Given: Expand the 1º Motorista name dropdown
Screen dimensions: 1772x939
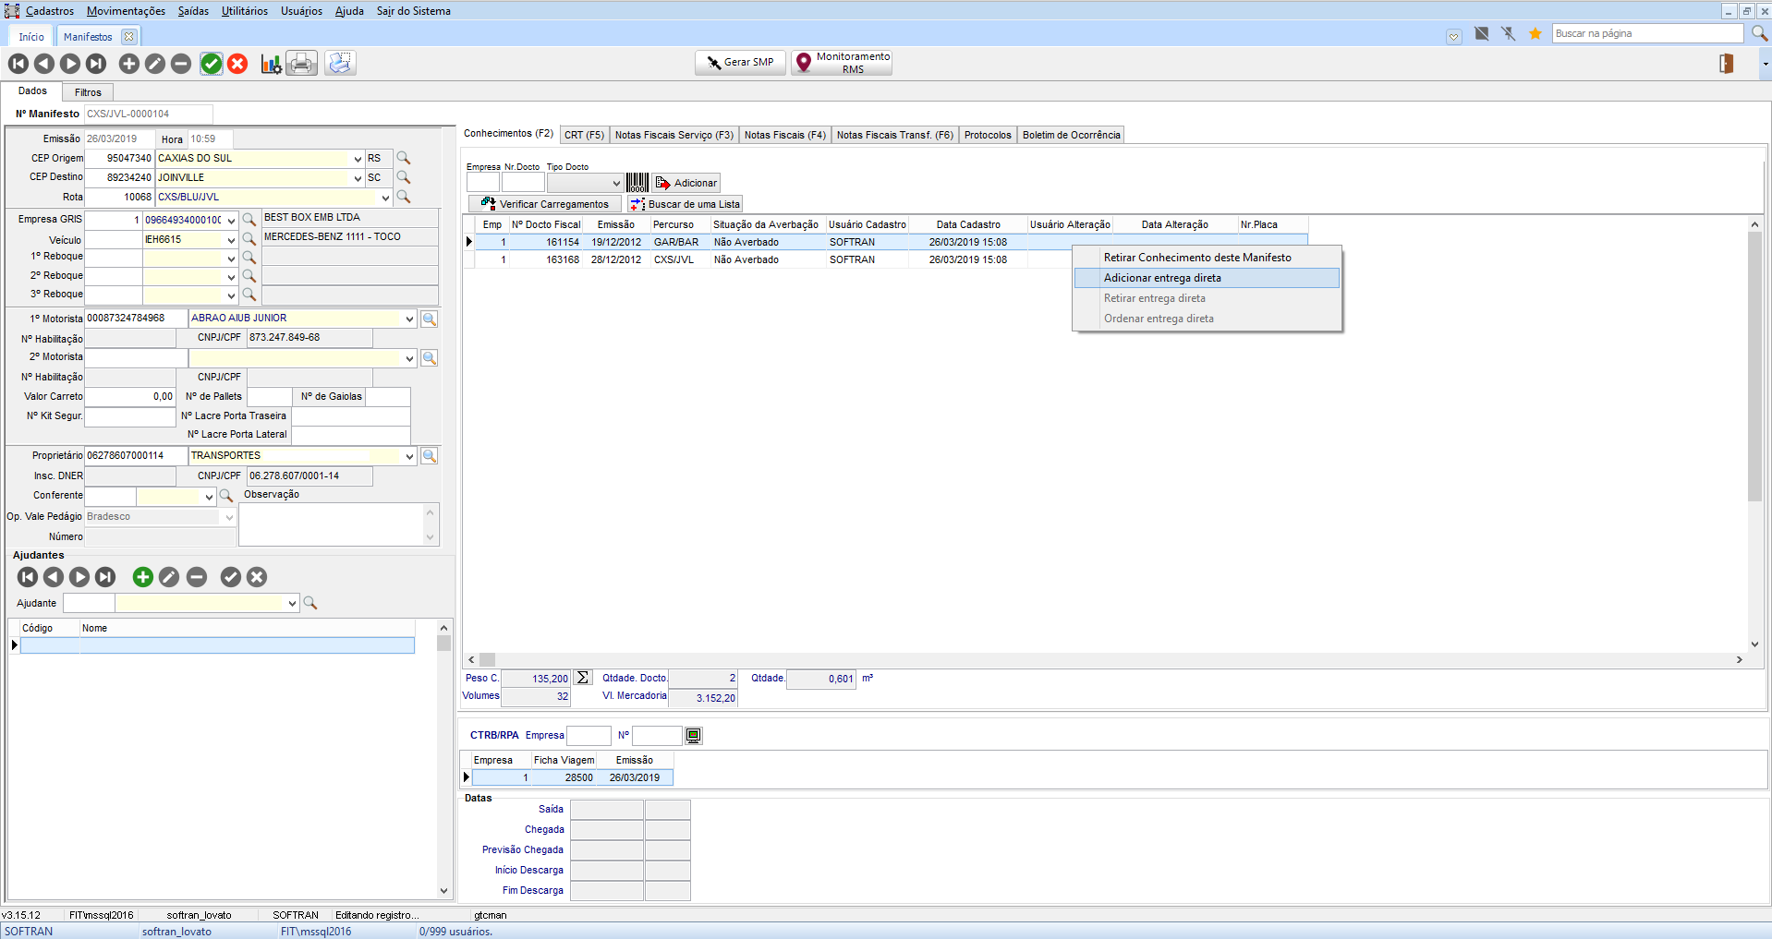Looking at the screenshot, I should [x=409, y=319].
